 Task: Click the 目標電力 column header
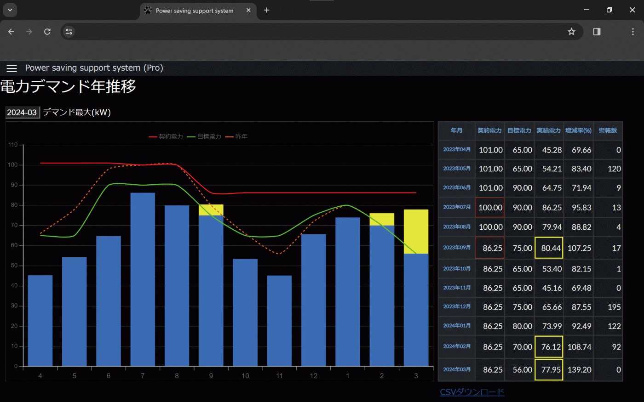[x=519, y=130]
